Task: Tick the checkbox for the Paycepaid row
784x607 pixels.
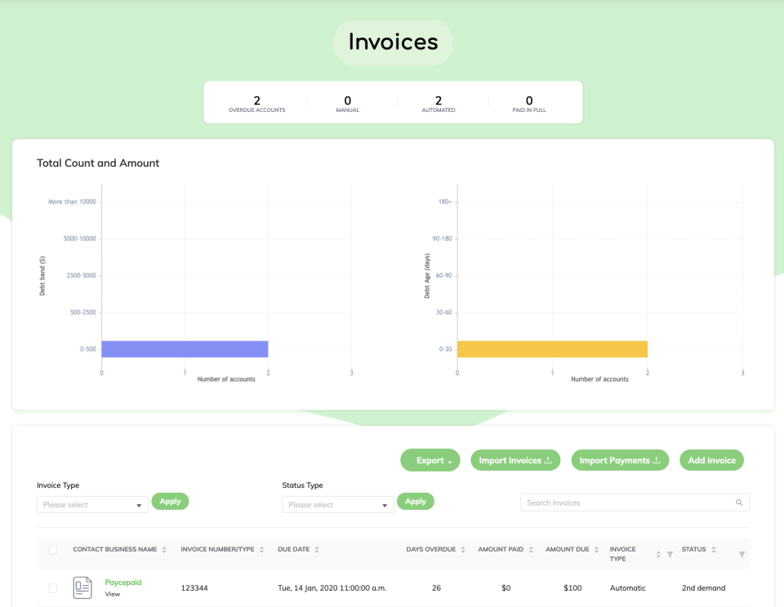Action: click(52, 588)
